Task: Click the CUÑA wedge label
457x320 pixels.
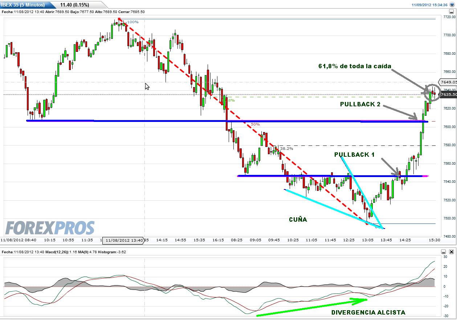Action: tap(298, 220)
